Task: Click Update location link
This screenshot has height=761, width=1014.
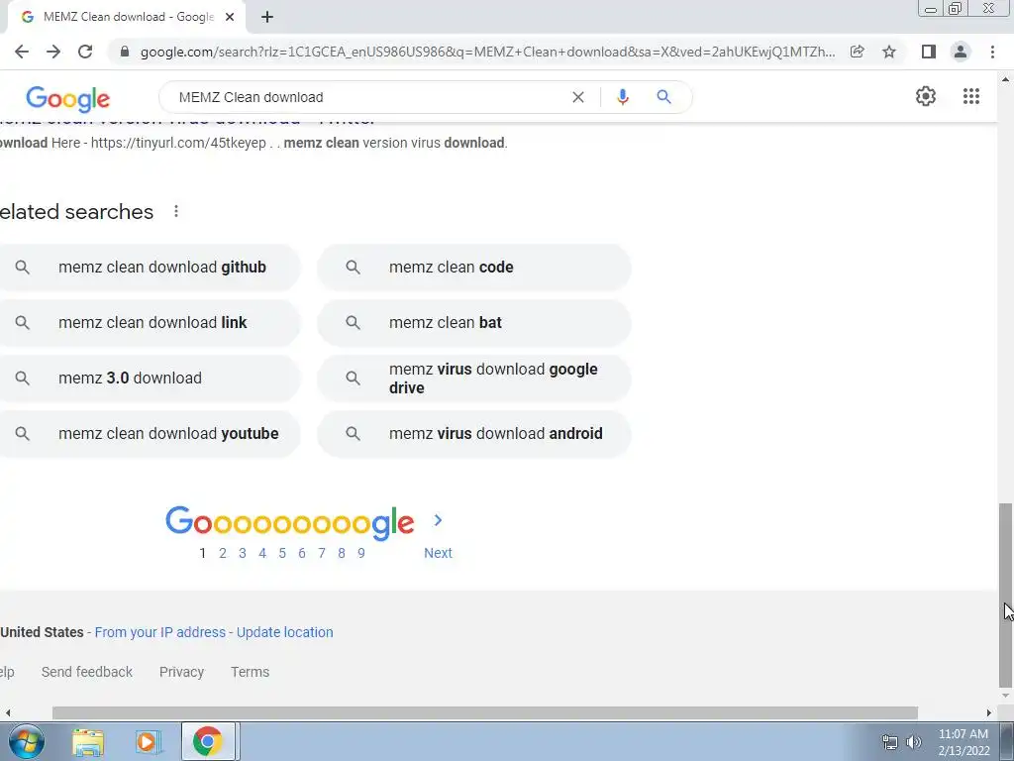Action: (284, 632)
